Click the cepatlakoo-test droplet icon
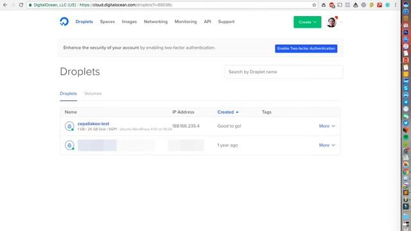Image resolution: width=411 pixels, height=231 pixels. pyautogui.click(x=69, y=126)
